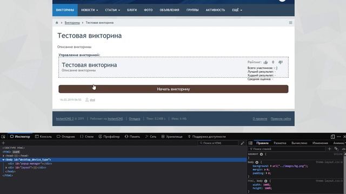
Task: Open the ЕЩЁ dropdown menu
Action: 237,10
